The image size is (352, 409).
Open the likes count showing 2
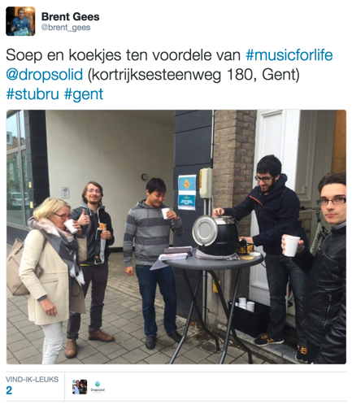point(9,390)
